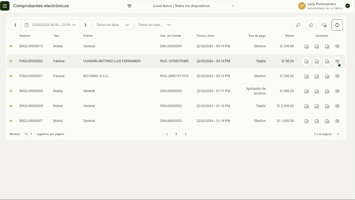This screenshot has width=355, height=200.
Task: Click amount S/ 2,538.00
Action: [x=285, y=106]
